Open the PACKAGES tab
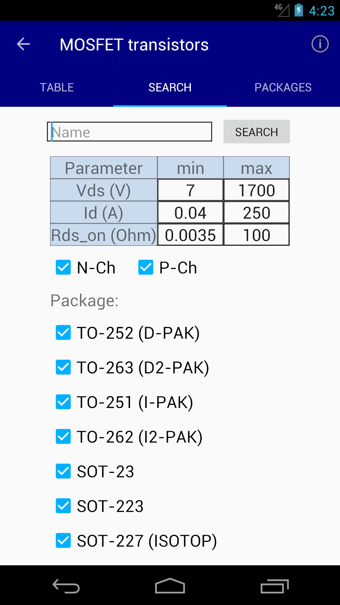Screen dimensions: 340x605 pyautogui.click(x=283, y=87)
